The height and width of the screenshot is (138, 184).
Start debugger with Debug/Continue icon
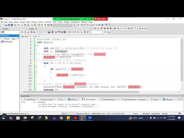pyautogui.click(x=78, y=25)
